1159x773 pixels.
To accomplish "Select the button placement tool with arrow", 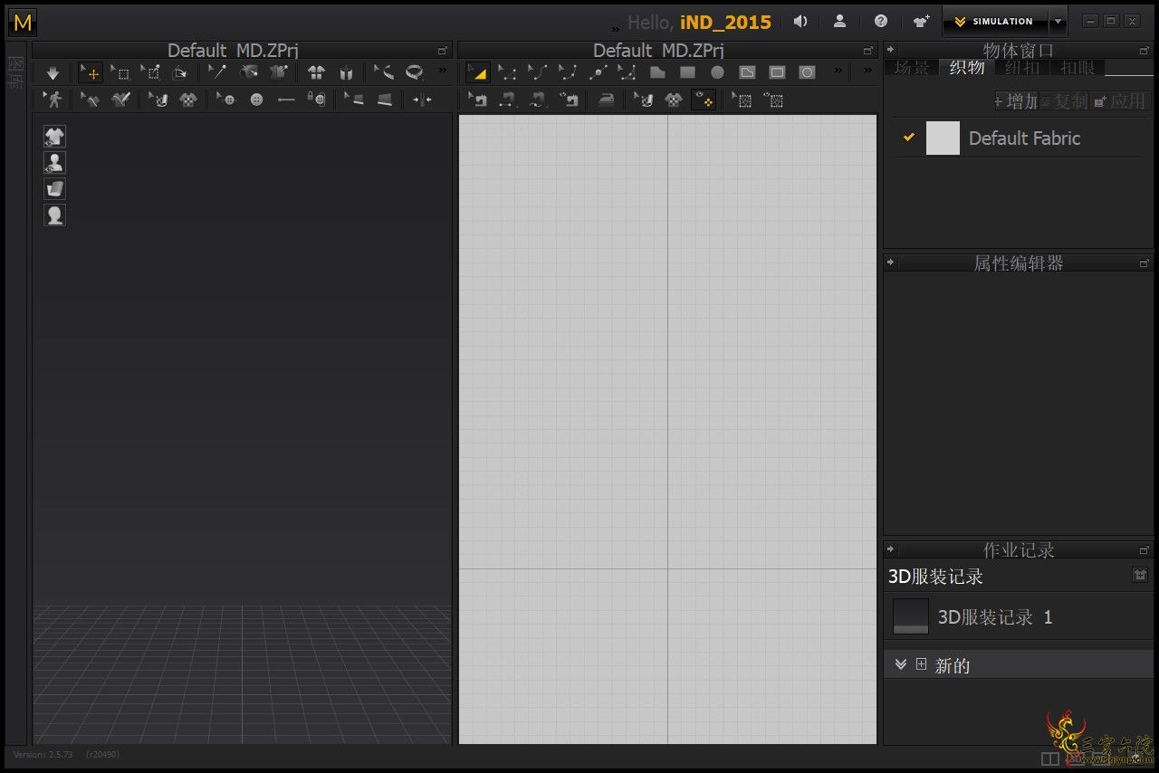I will pos(225,100).
